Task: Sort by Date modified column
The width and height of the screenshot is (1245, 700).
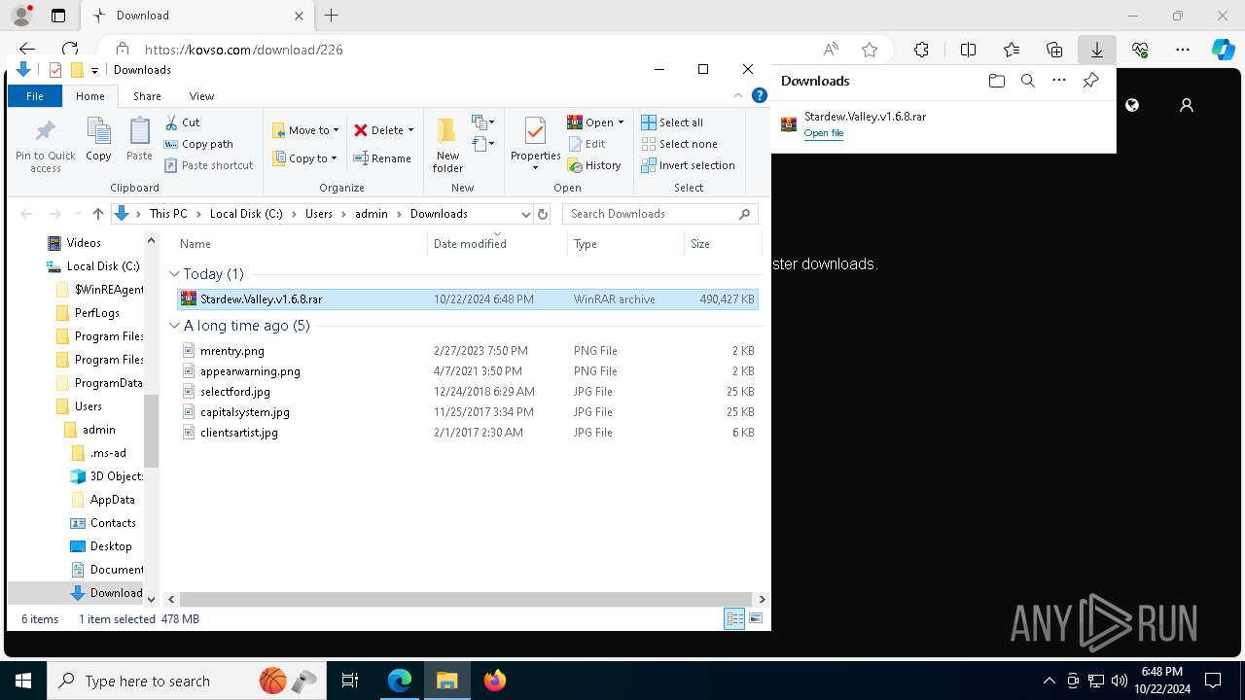Action: (496, 244)
